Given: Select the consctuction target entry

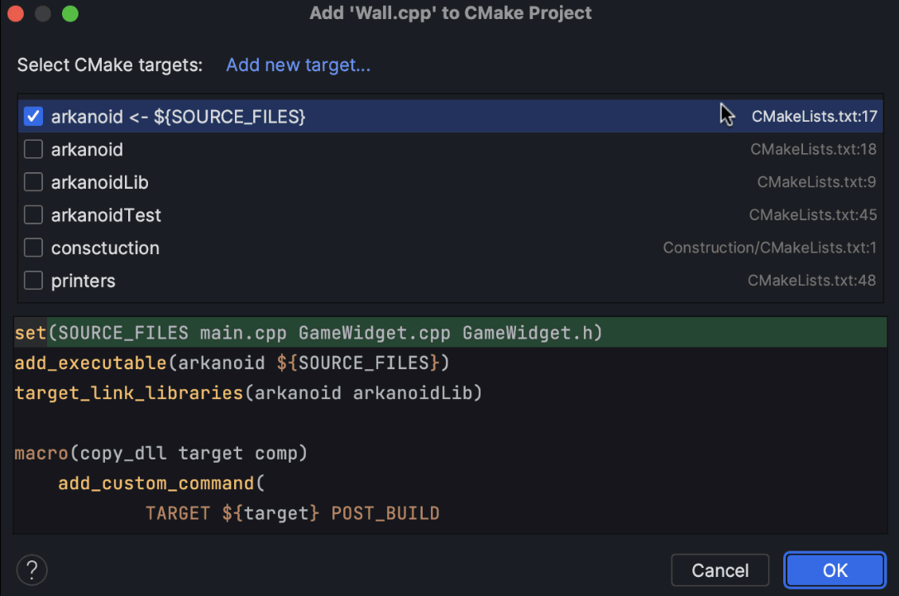Looking at the screenshot, I should point(105,248).
